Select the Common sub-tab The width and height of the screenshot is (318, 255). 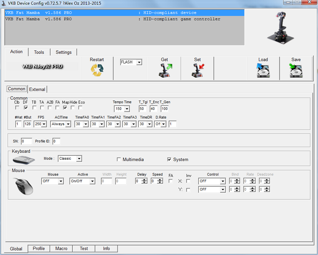(17, 89)
